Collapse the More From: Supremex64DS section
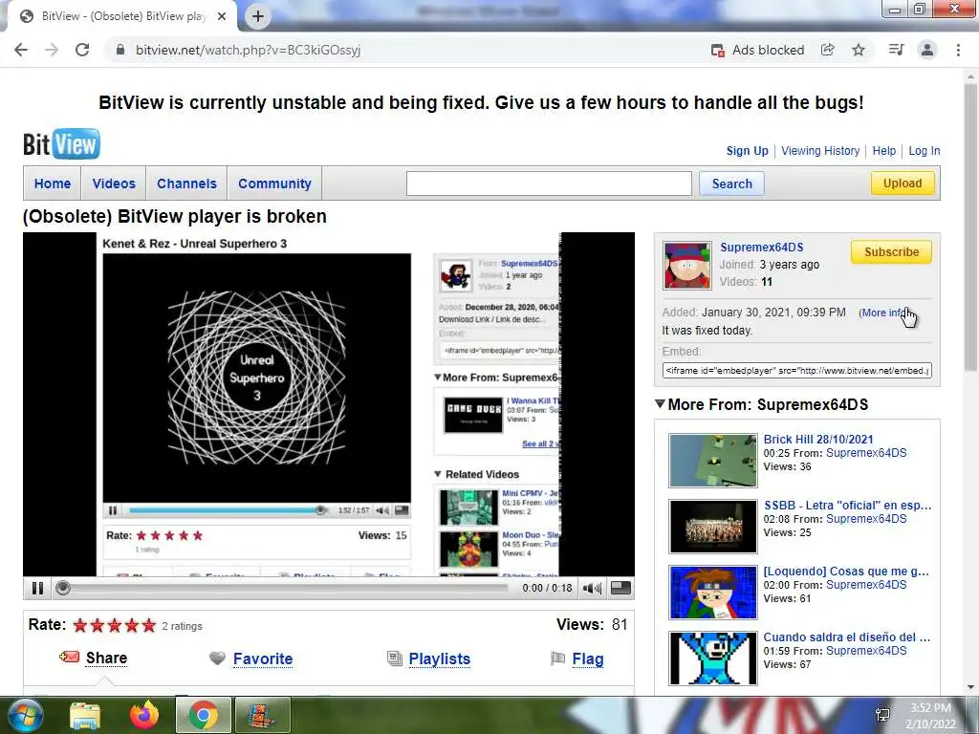 (660, 404)
